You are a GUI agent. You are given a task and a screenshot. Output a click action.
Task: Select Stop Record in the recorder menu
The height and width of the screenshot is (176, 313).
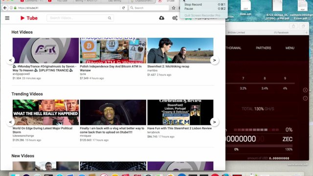click(203, 4)
